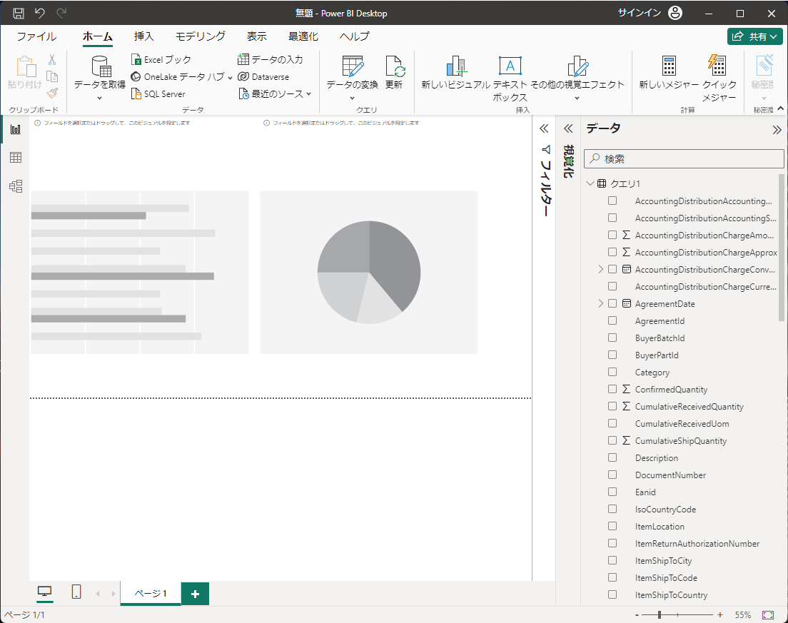Click the paste (貼り付け) icon

(26, 66)
